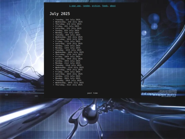185x139 pixels.
Task: Select 'Wednesday, 23rd July 2025' entry
Action: [x=70, y=68]
